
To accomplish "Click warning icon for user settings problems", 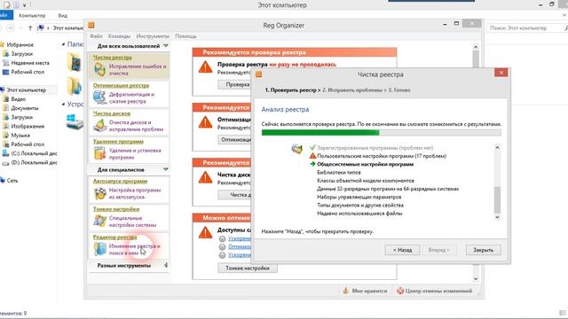I will pyautogui.click(x=312, y=156).
